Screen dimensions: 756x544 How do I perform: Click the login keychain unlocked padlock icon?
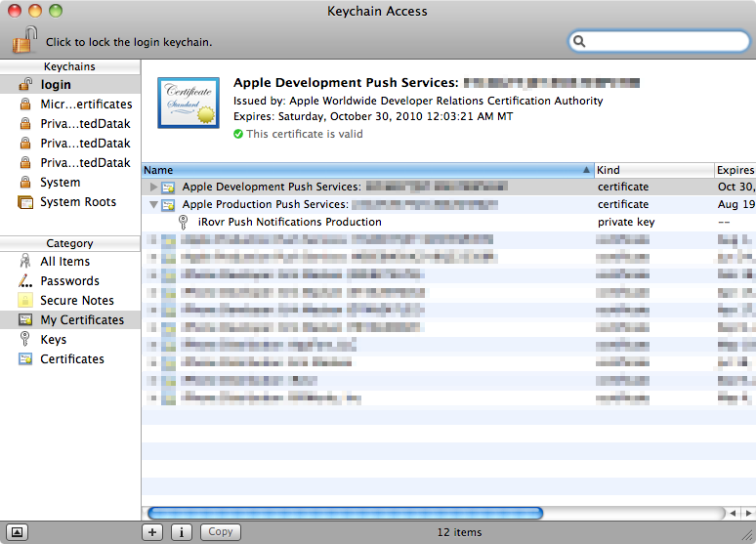(25, 84)
